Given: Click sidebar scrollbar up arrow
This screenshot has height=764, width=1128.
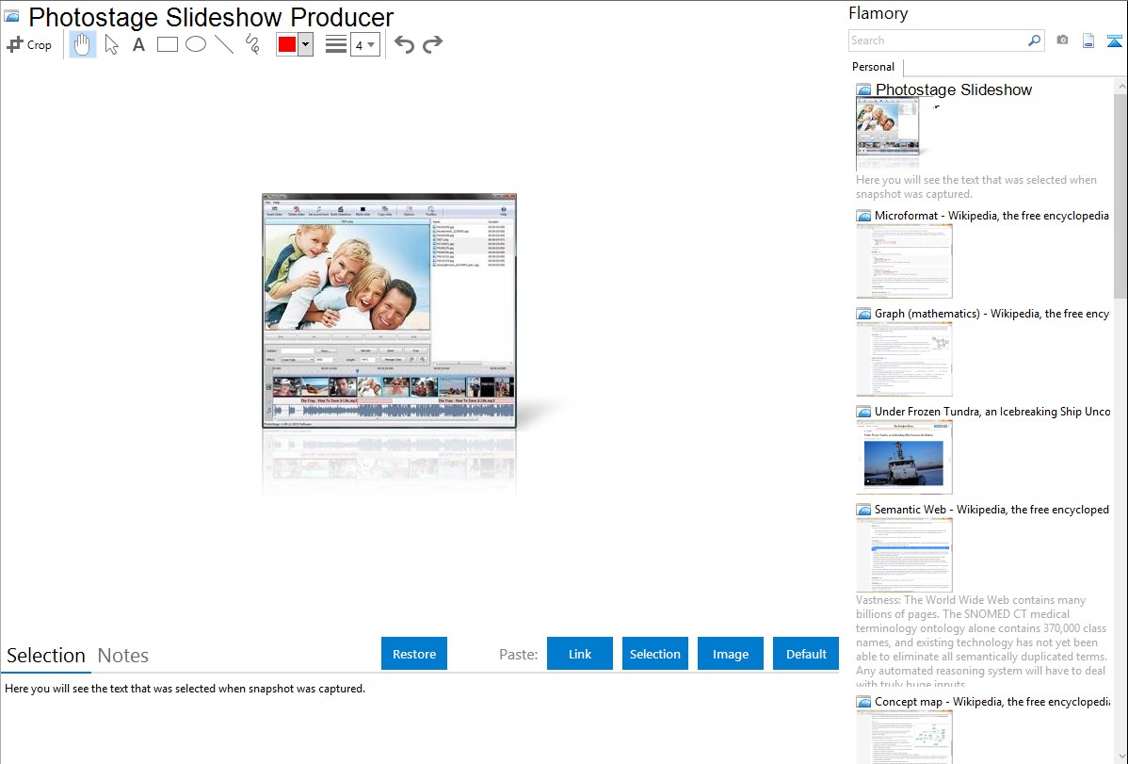Looking at the screenshot, I should pyautogui.click(x=1120, y=86).
